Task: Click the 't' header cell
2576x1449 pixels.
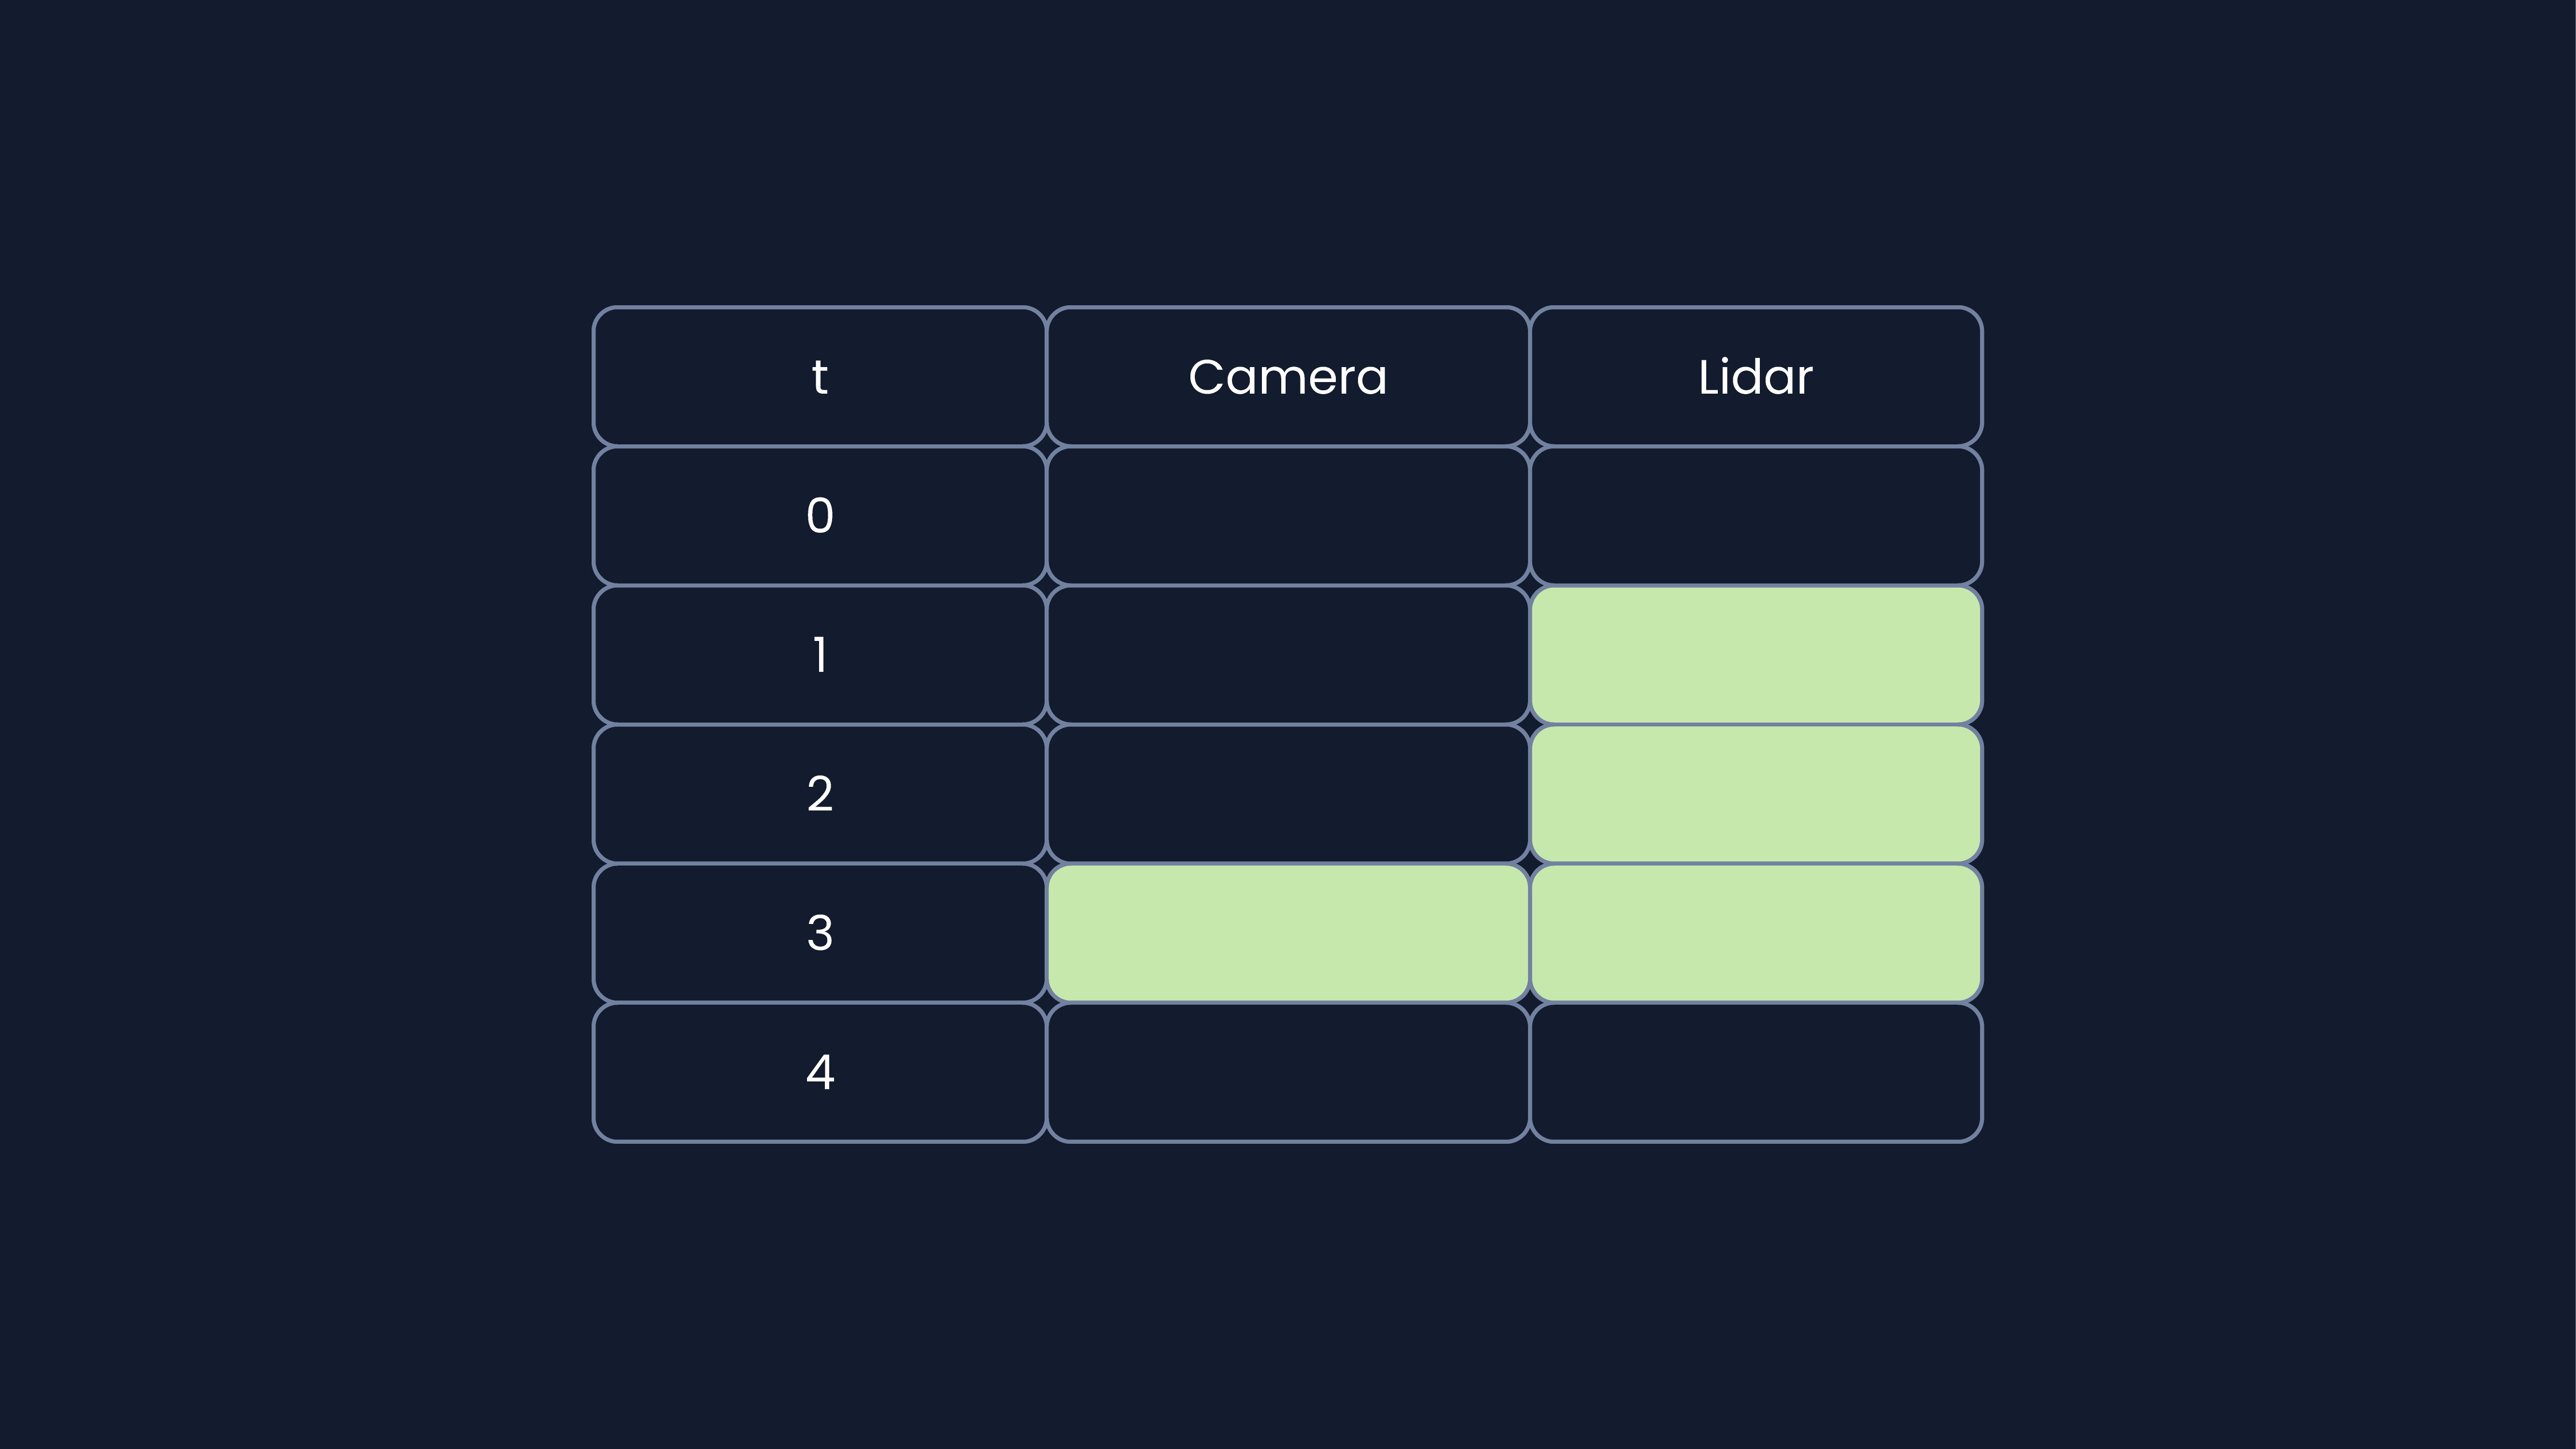Action: (819, 376)
